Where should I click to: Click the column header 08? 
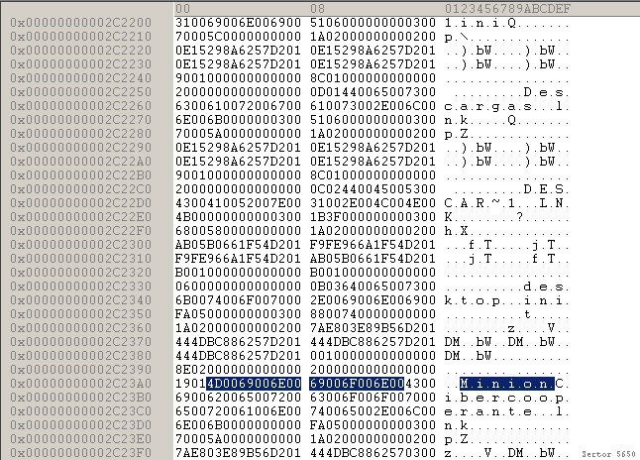tap(317, 8)
